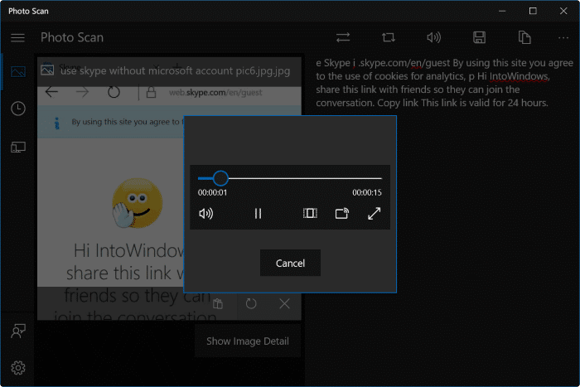Open the history clock icon
580x387 pixels.
click(x=18, y=109)
